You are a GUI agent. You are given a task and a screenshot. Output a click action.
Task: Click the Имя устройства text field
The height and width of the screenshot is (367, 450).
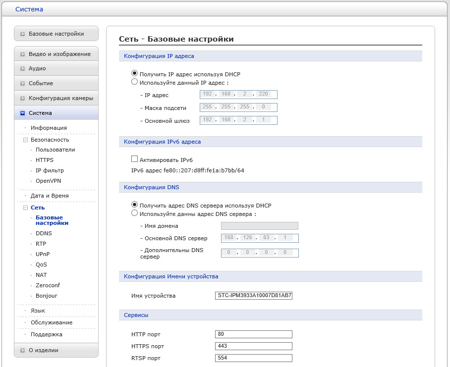pyautogui.click(x=254, y=296)
